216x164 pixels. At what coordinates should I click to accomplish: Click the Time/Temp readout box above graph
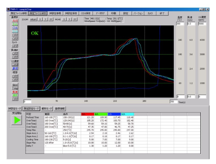coord(104,20)
